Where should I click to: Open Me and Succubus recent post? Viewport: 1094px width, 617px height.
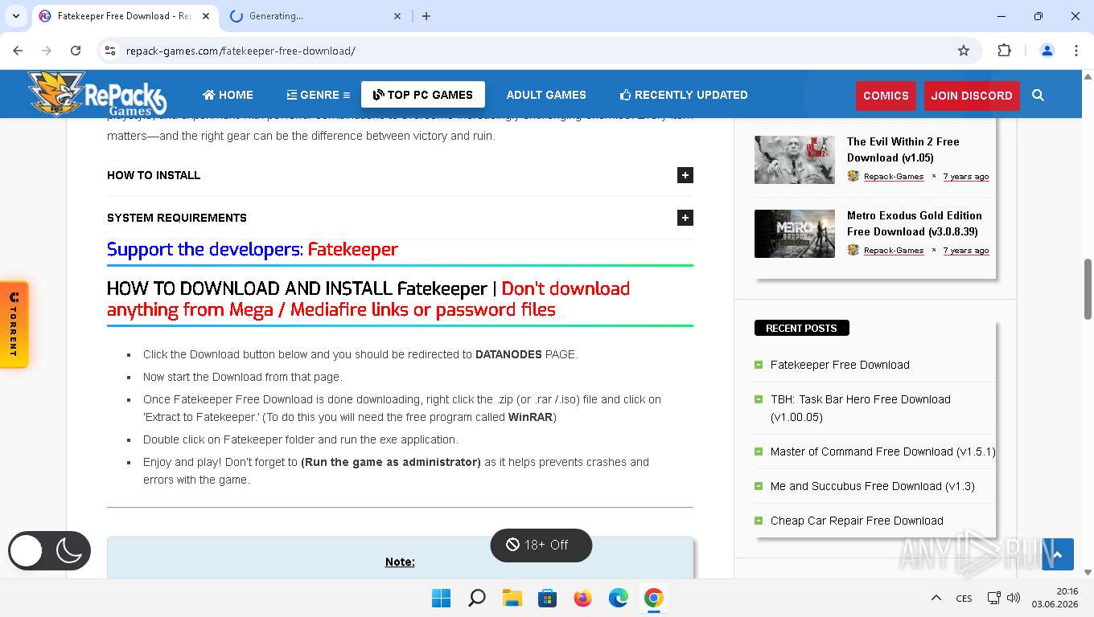(x=872, y=486)
